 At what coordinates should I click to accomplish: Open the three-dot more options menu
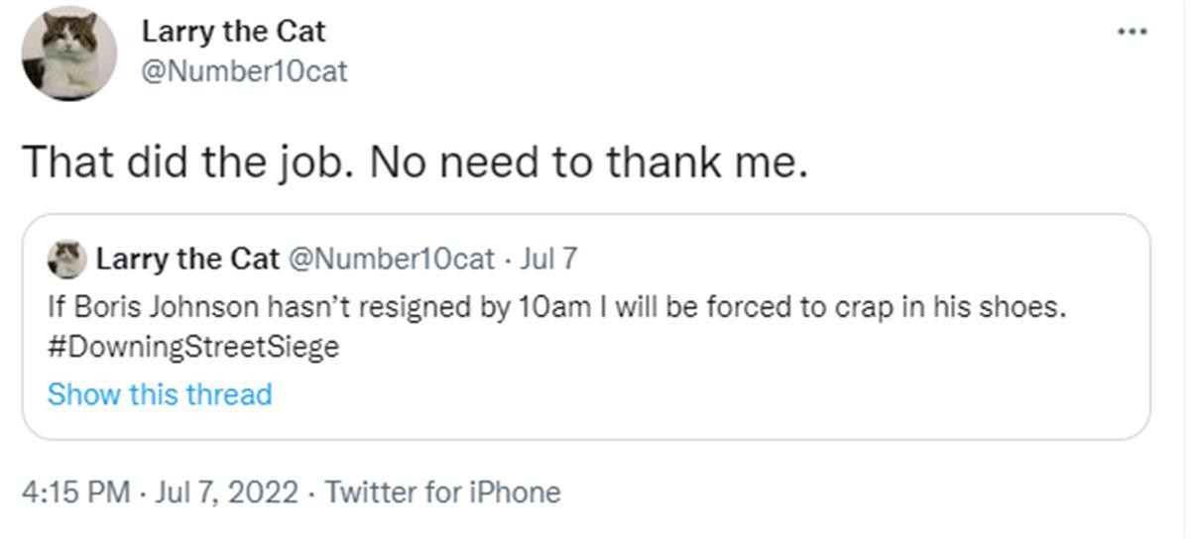pyautogui.click(x=1131, y=32)
